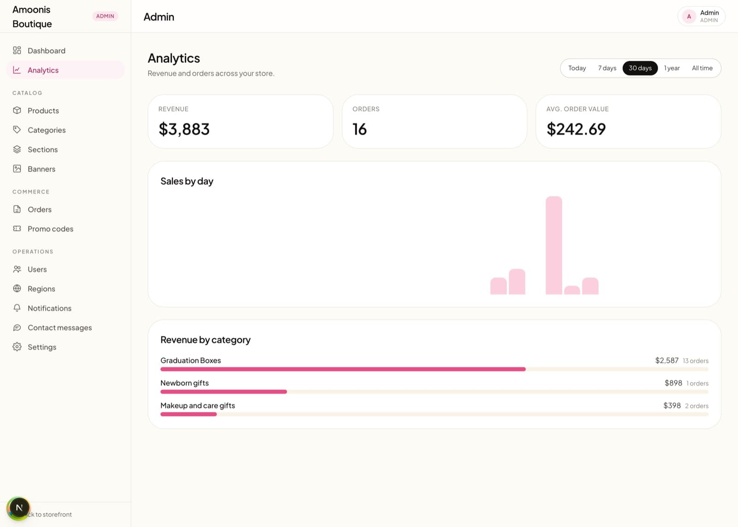
Task: Open the Admin account menu
Action: [x=701, y=16]
